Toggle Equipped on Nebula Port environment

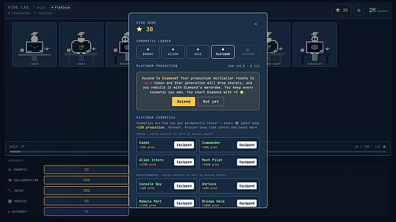184,203
